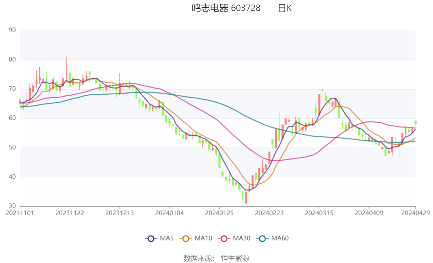433x263 pixels.
Task: Click x-axis date label 20240315
Action: click(319, 213)
